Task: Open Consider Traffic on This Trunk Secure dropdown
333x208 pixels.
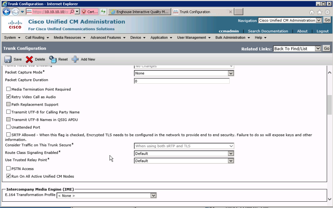Action: click(x=184, y=146)
